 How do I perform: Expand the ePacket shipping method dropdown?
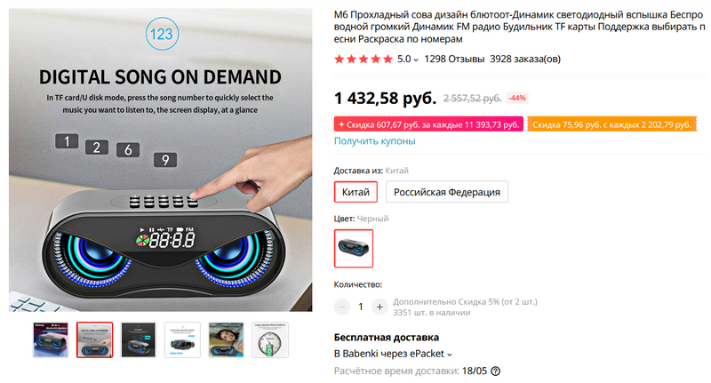pyautogui.click(x=450, y=355)
